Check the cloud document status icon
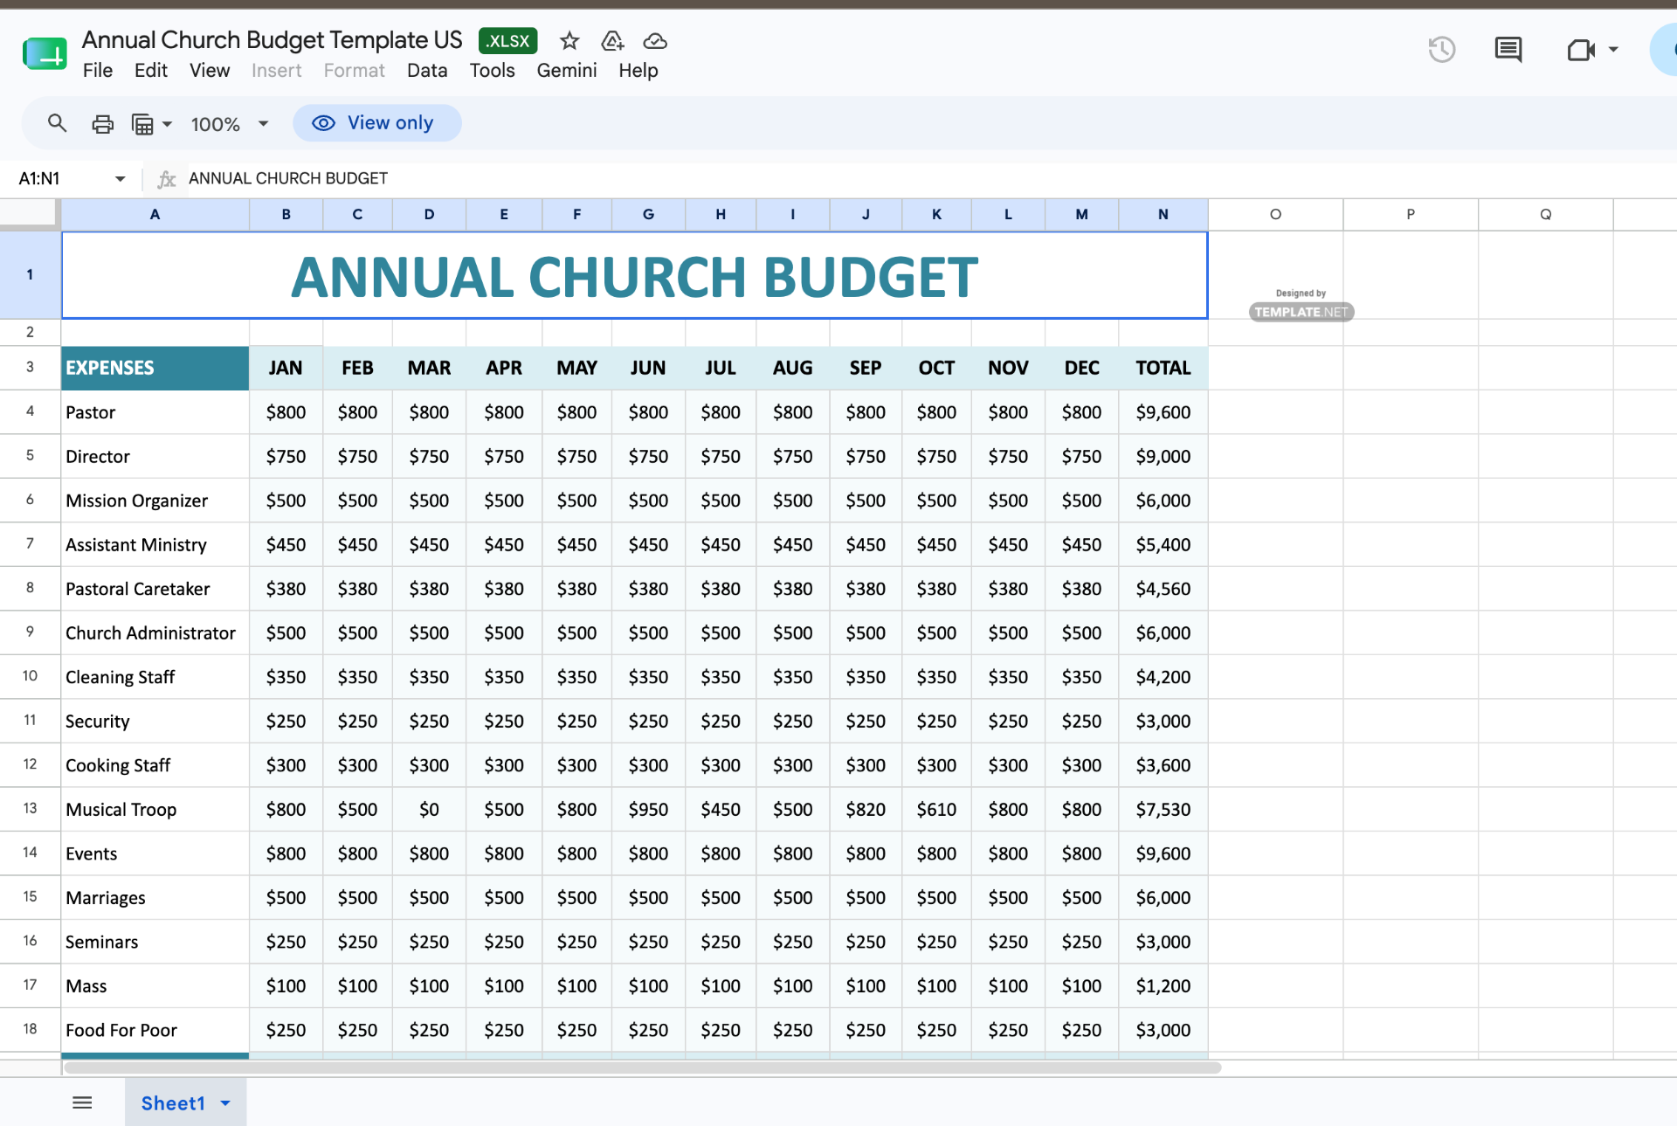 click(655, 41)
